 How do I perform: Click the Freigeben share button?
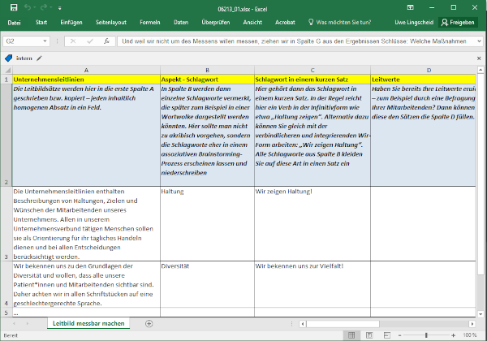click(459, 22)
